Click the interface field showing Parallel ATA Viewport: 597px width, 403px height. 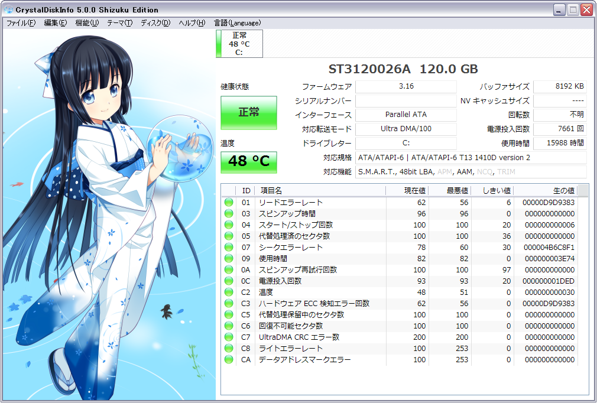(406, 115)
